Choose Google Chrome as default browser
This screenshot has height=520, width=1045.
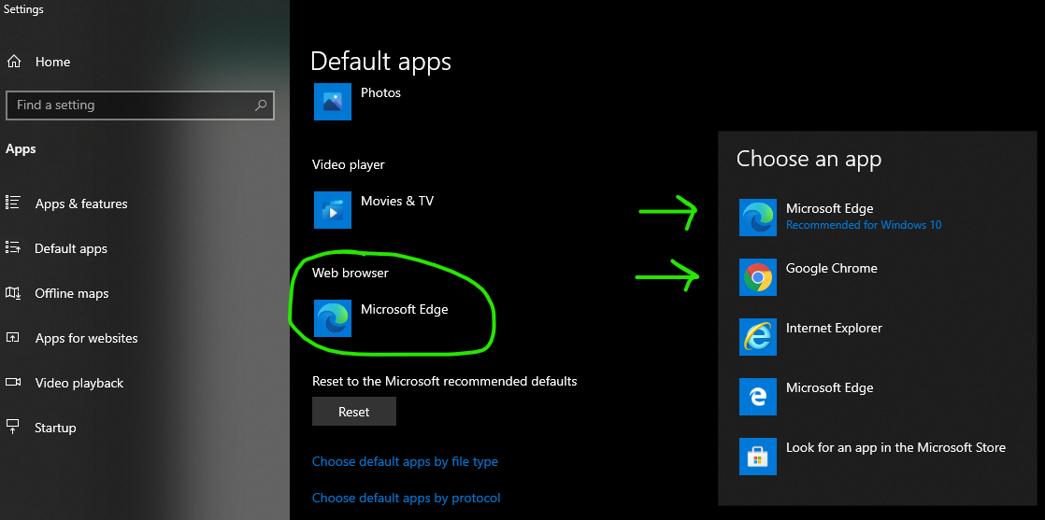tap(809, 277)
